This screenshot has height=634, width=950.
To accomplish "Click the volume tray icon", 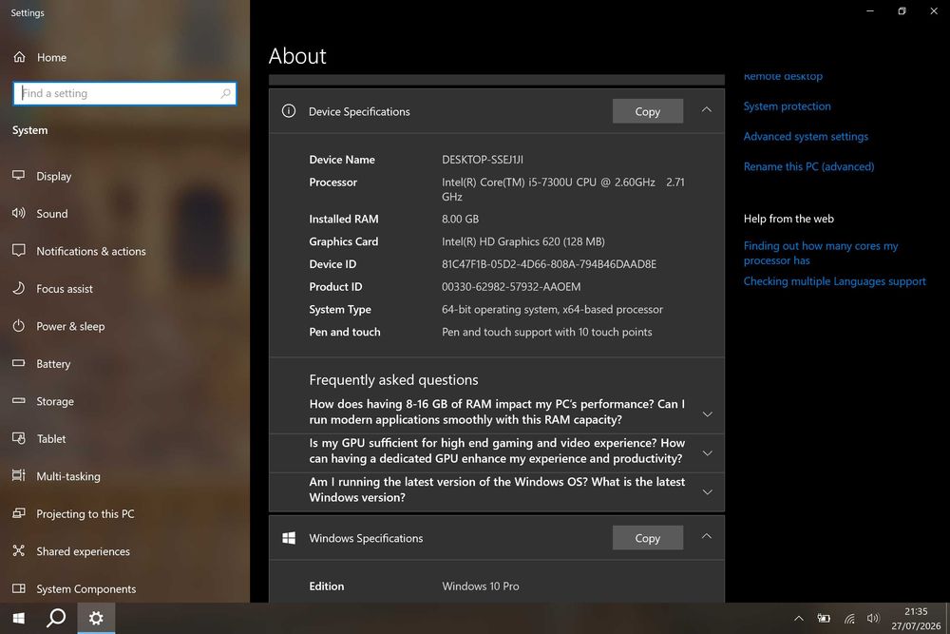I will pyautogui.click(x=873, y=618).
